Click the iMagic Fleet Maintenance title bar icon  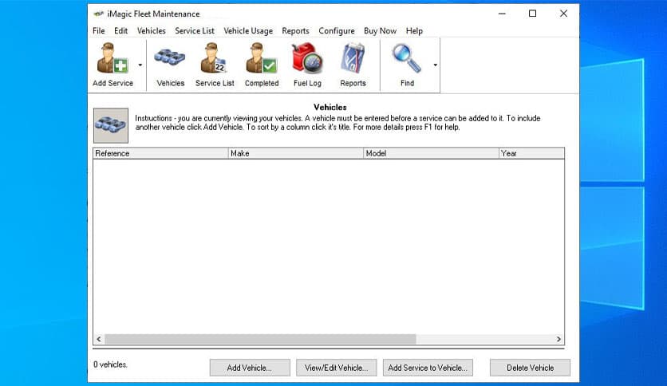99,14
